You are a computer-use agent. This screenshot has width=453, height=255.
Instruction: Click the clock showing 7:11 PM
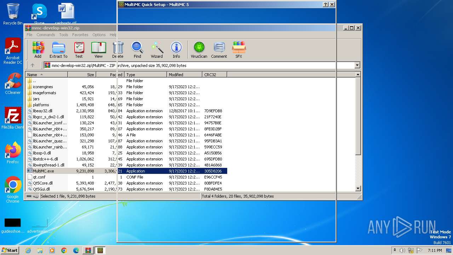(x=435, y=250)
